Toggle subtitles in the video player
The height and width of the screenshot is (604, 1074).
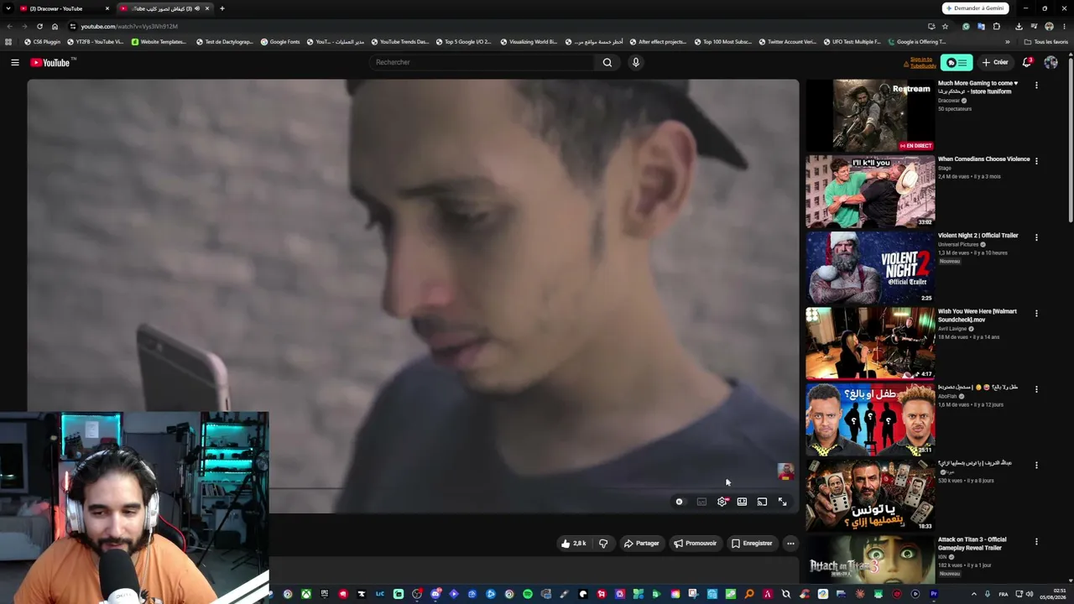(701, 502)
